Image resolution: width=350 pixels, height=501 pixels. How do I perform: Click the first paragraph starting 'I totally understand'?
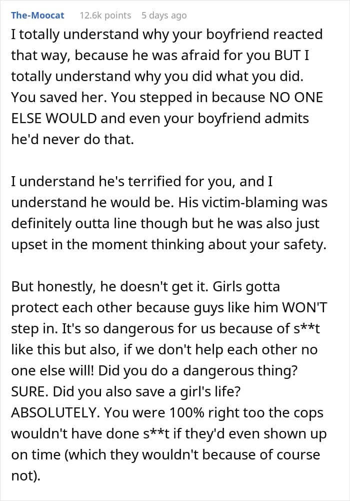tap(167, 87)
